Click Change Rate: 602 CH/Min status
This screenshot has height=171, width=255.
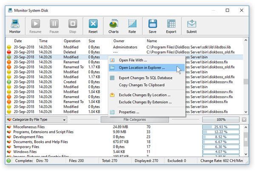pyautogui.click(x=221, y=161)
